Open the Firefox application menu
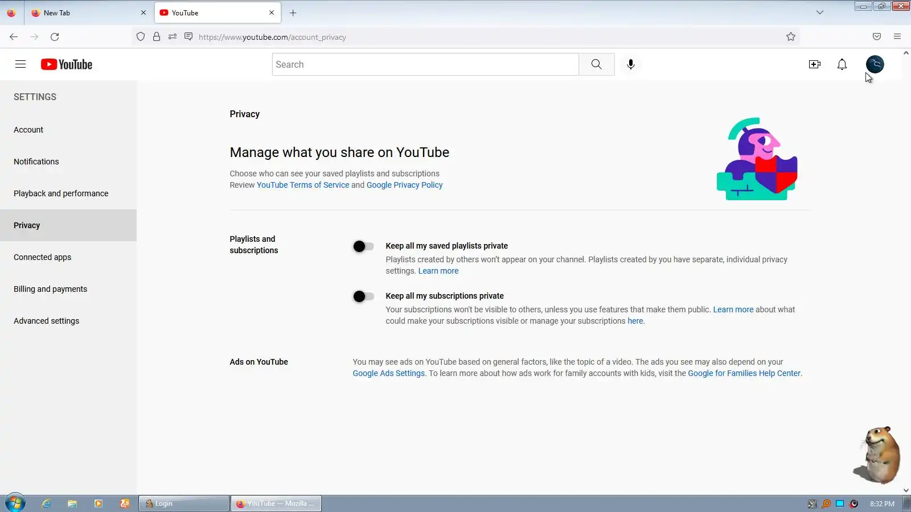This screenshot has height=512, width=911. tap(897, 37)
